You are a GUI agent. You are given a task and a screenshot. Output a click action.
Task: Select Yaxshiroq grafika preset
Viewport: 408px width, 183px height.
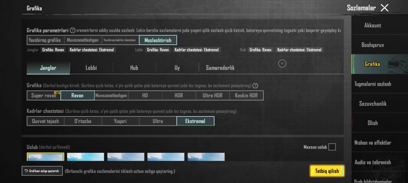pos(45,40)
